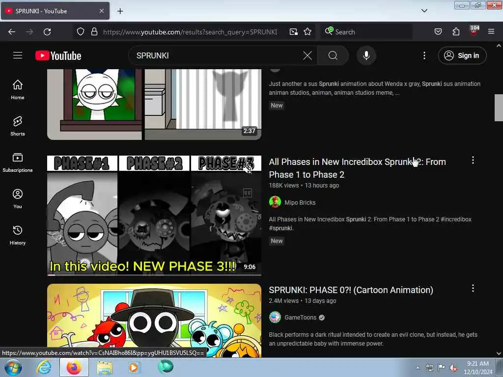Viewport: 503px width, 377px height.
Task: Open the YouTube guide hamburger menu
Action: pos(18,55)
